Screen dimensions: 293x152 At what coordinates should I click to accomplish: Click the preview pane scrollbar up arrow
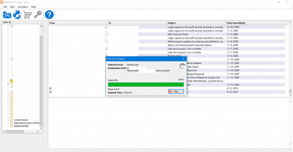click(x=290, y=102)
